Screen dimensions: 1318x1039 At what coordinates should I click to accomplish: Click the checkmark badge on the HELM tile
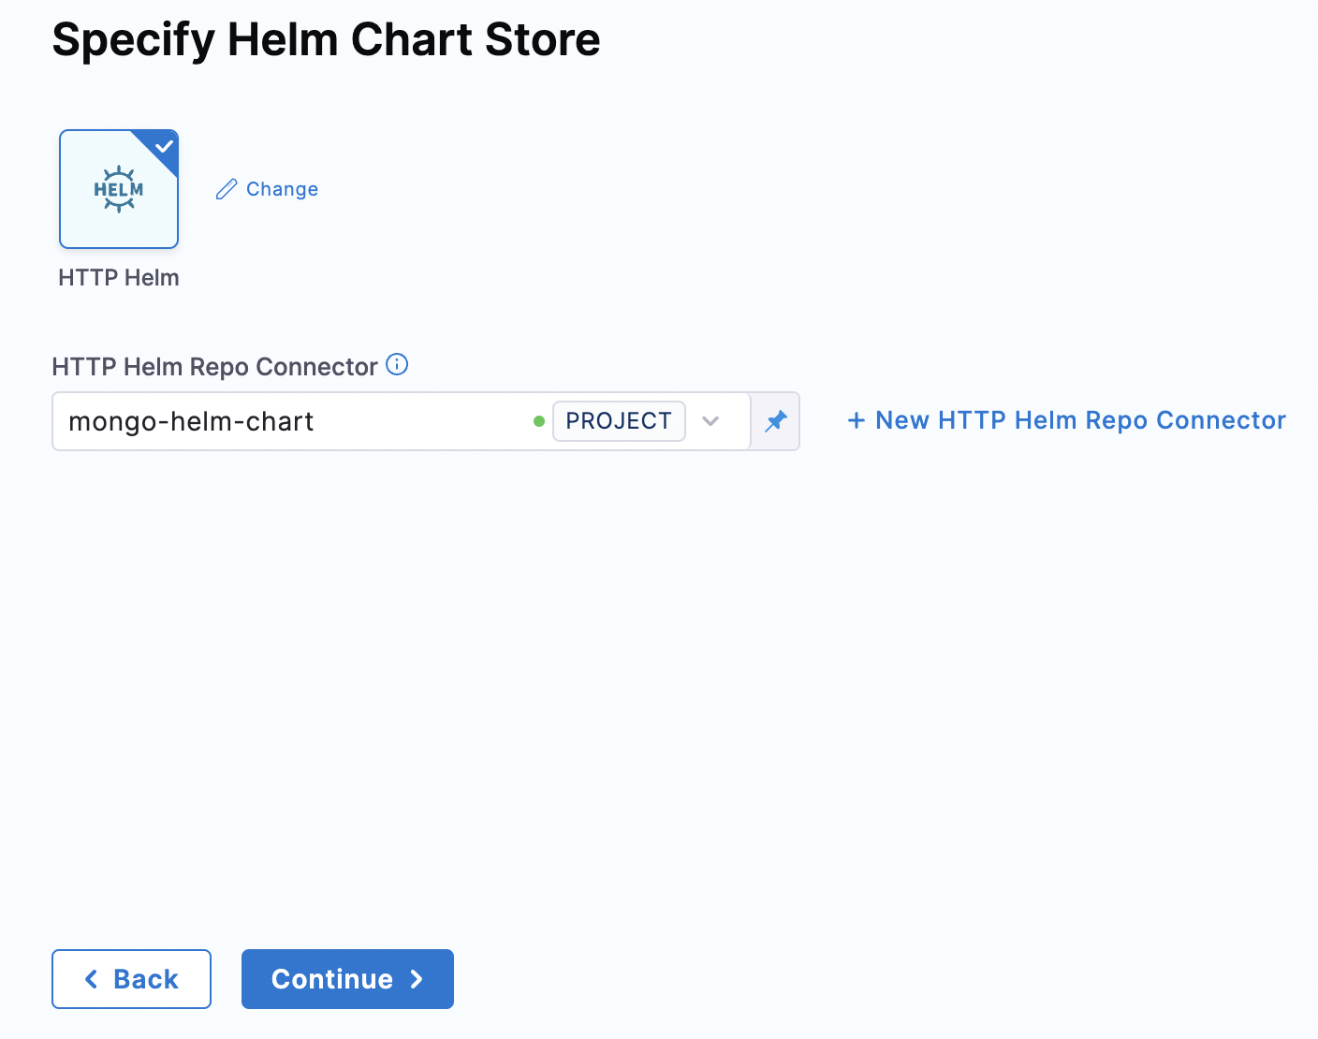(165, 146)
